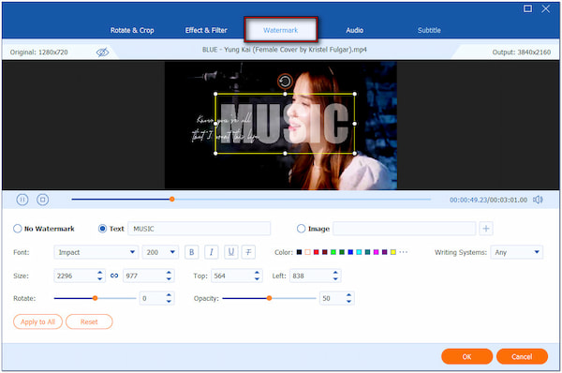Image resolution: width=562 pixels, height=373 pixels.
Task: Confirm with the OK button
Action: [467, 356]
